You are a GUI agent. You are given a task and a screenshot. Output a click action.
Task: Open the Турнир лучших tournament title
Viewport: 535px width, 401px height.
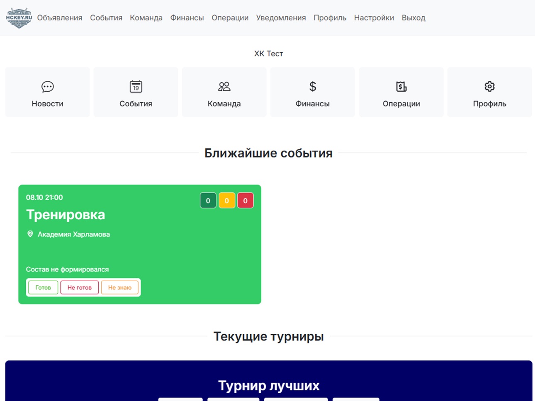pos(269,386)
